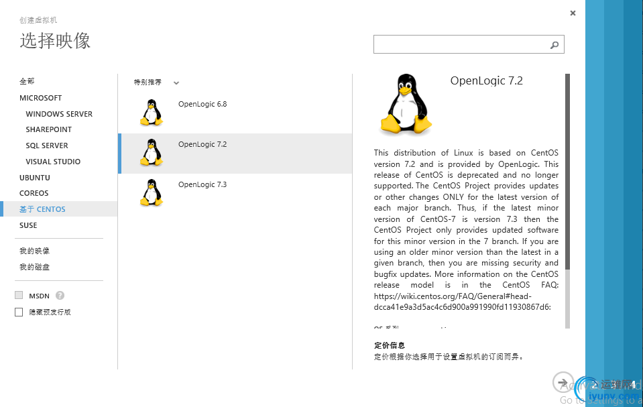Enable the MSDN checkbox

19,296
